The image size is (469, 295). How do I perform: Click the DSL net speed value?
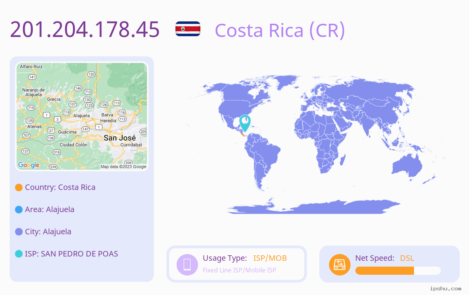pos(407,258)
